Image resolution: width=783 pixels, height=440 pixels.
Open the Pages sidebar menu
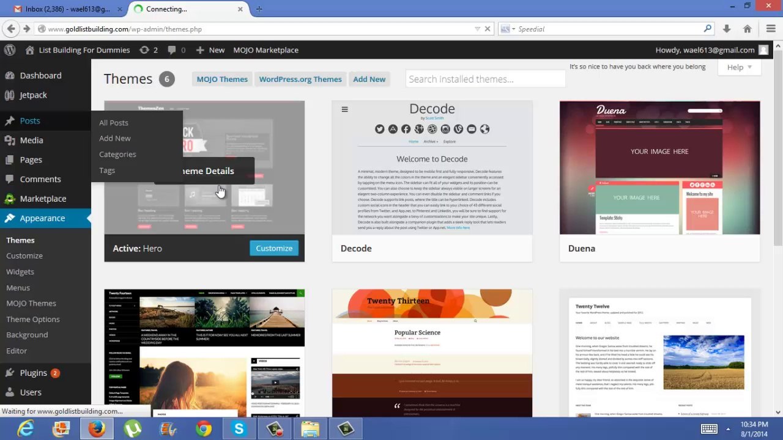click(45, 160)
